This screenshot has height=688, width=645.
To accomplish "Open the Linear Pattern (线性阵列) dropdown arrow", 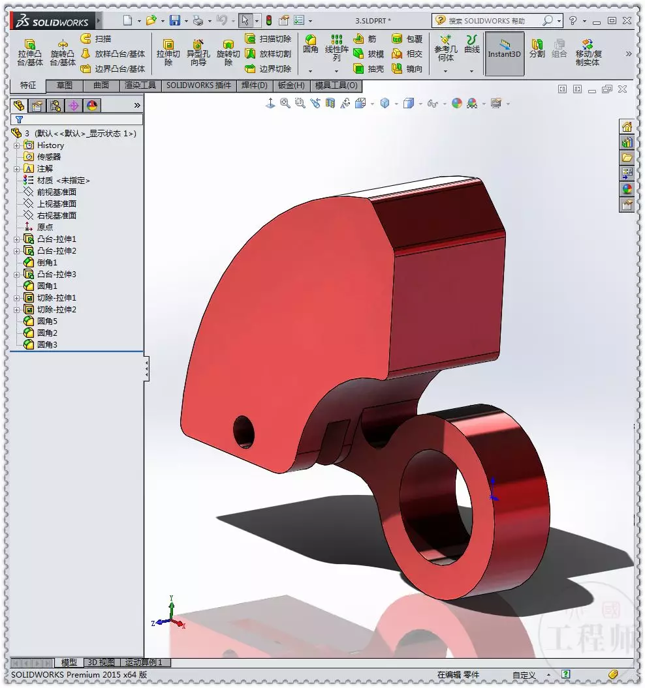I will point(337,70).
